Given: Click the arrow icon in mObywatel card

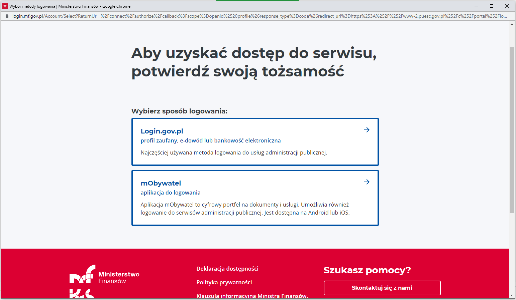Looking at the screenshot, I should click(367, 182).
